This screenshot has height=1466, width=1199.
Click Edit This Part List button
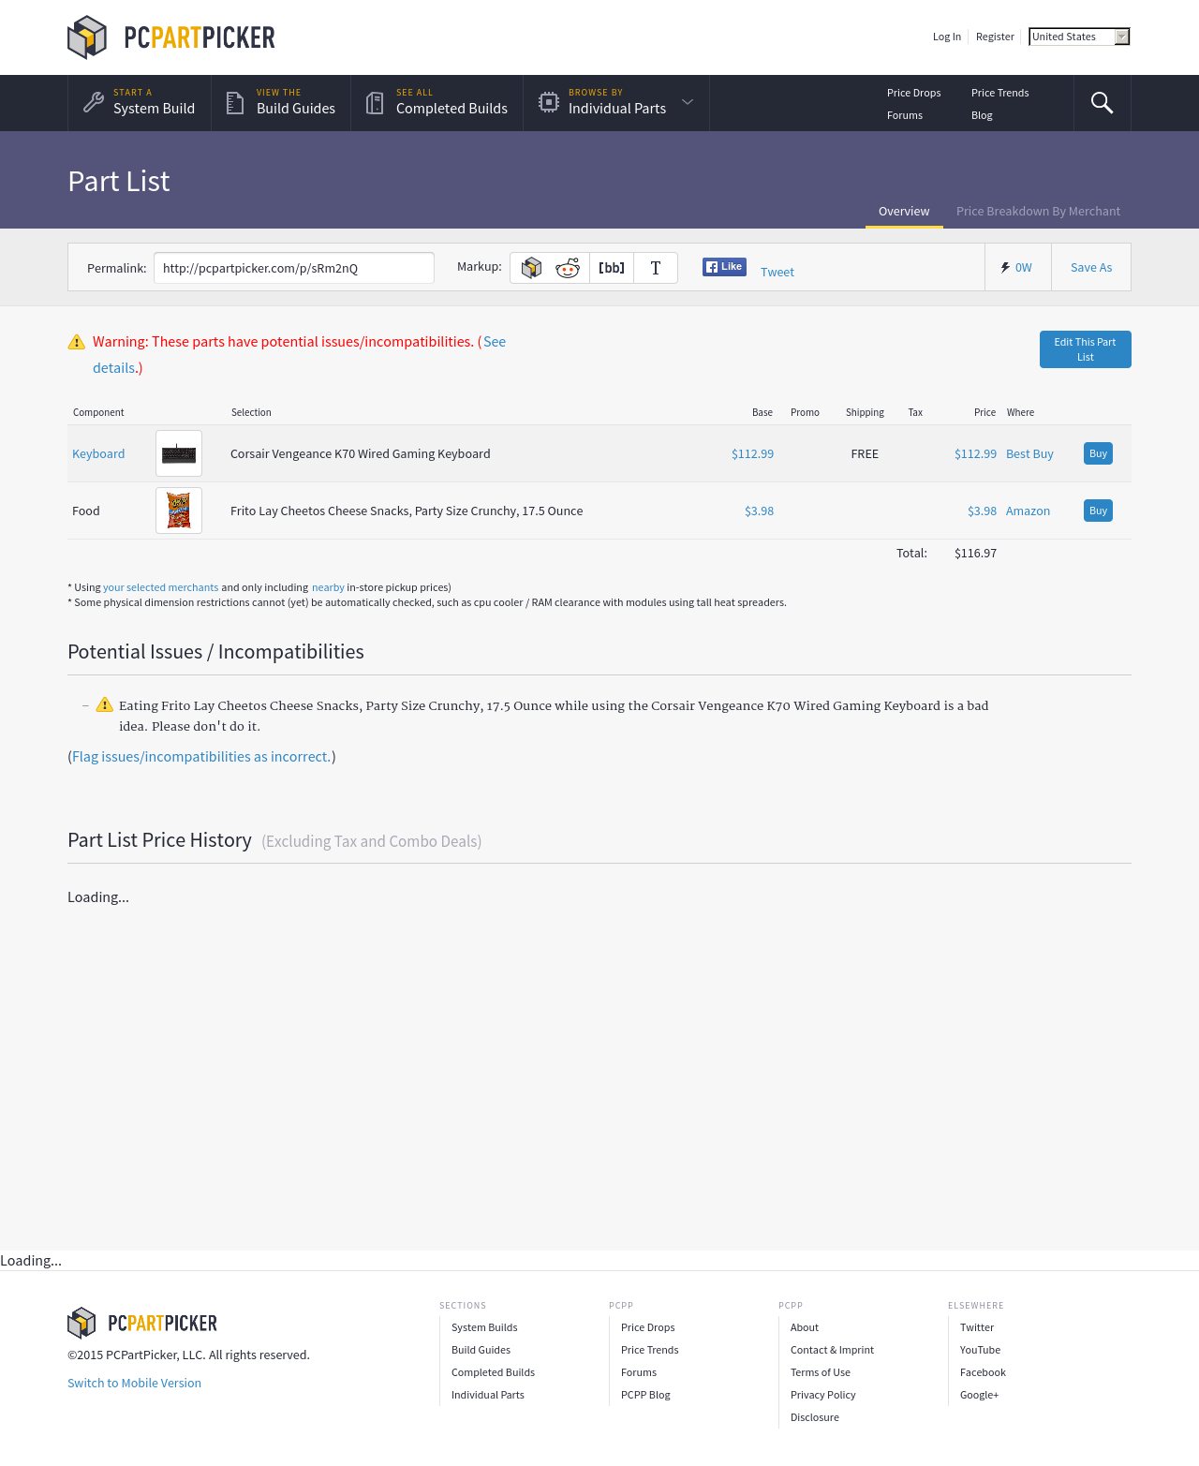[1086, 349]
